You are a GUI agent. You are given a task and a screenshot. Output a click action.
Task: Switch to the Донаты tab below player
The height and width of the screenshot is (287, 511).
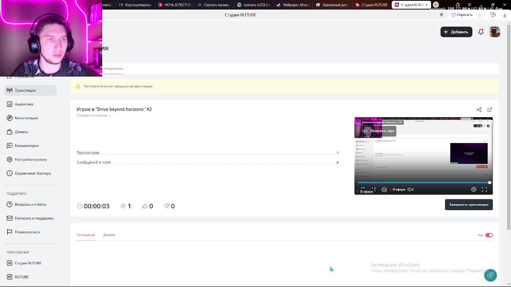[x=109, y=235]
